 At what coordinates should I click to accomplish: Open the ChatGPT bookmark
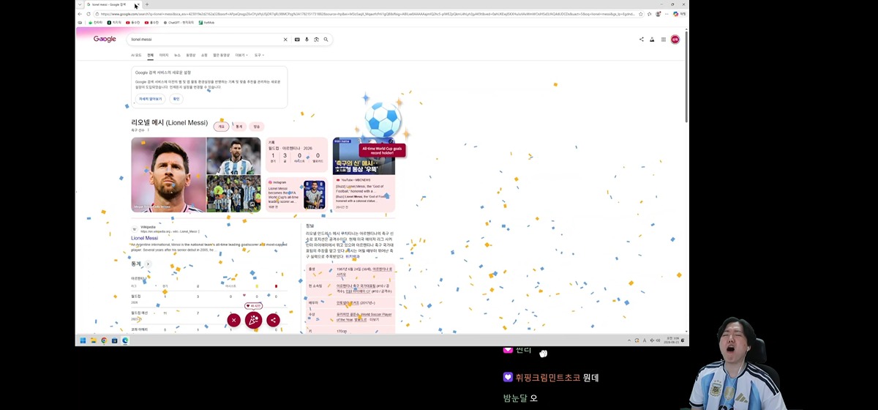click(x=179, y=23)
